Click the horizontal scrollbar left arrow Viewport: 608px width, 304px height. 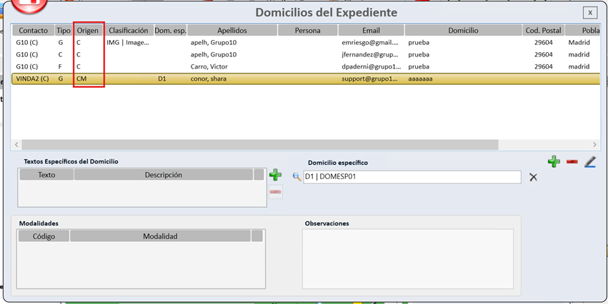pyautogui.click(x=16, y=144)
